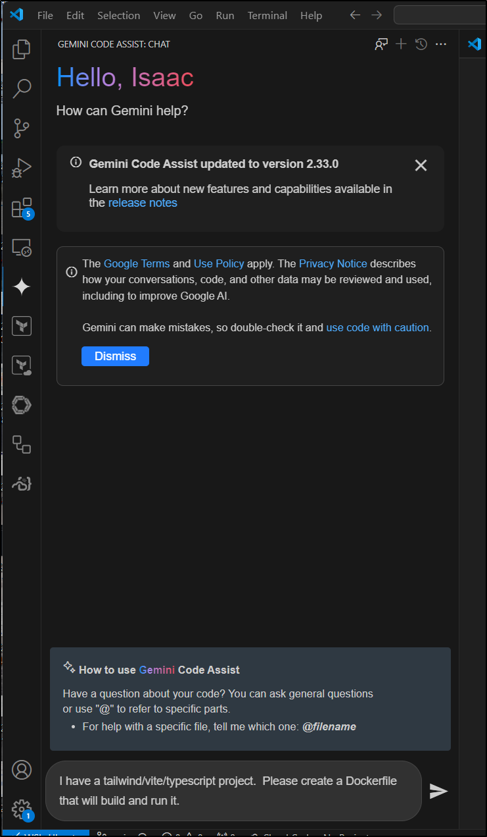Send the chat prompt with arrow icon
Image resolution: width=487 pixels, height=837 pixels.
tap(438, 791)
